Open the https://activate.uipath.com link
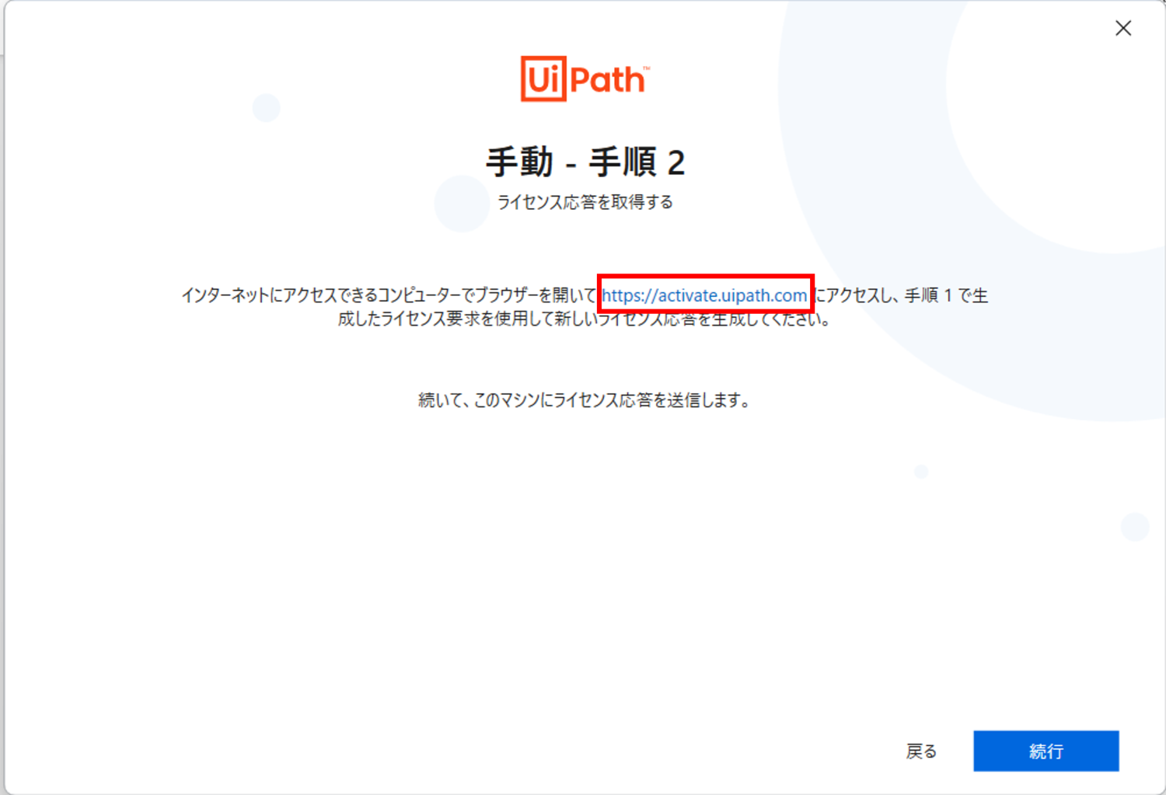Screen dimensions: 1166x795 click(x=704, y=295)
